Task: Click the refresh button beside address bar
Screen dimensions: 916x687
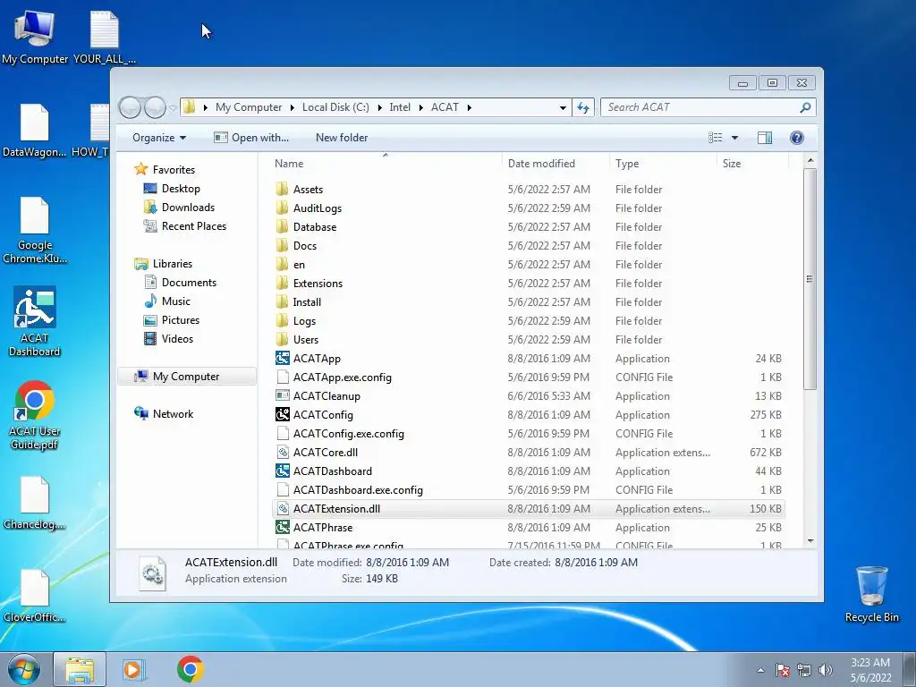Action: (583, 107)
